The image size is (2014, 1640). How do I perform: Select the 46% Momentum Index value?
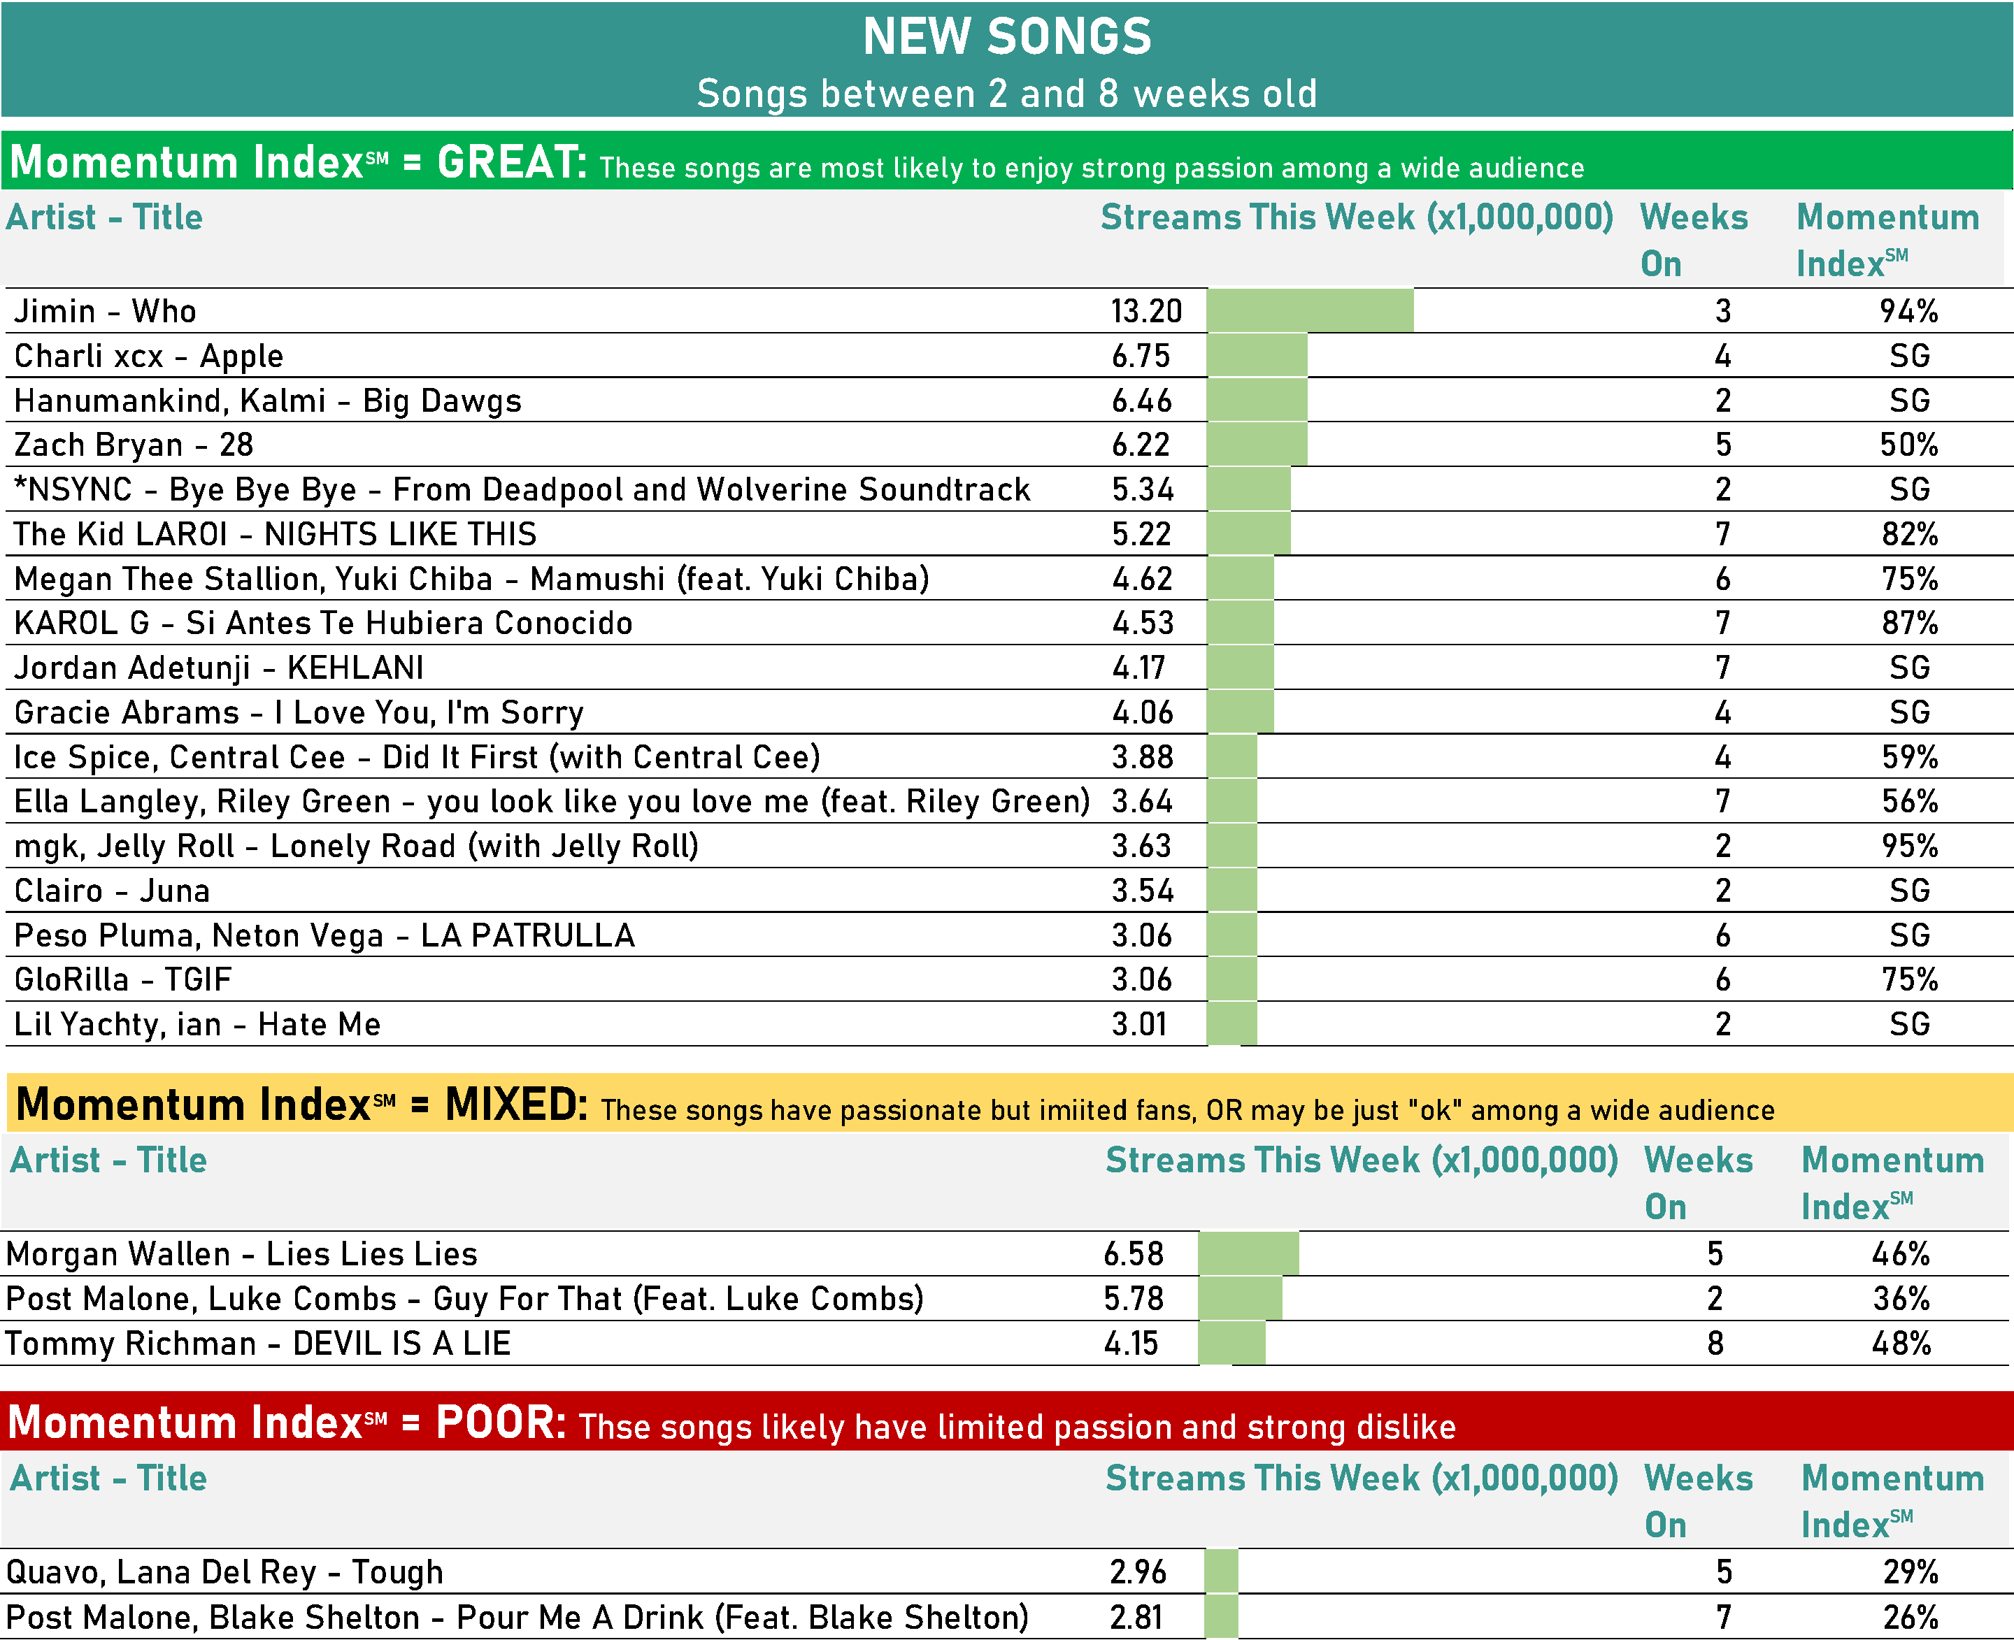(1901, 1253)
